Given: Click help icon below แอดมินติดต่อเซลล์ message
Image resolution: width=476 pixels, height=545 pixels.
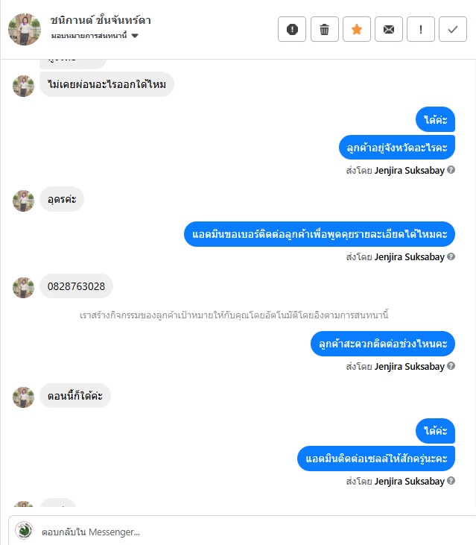Looking at the screenshot, I should click(451, 481).
